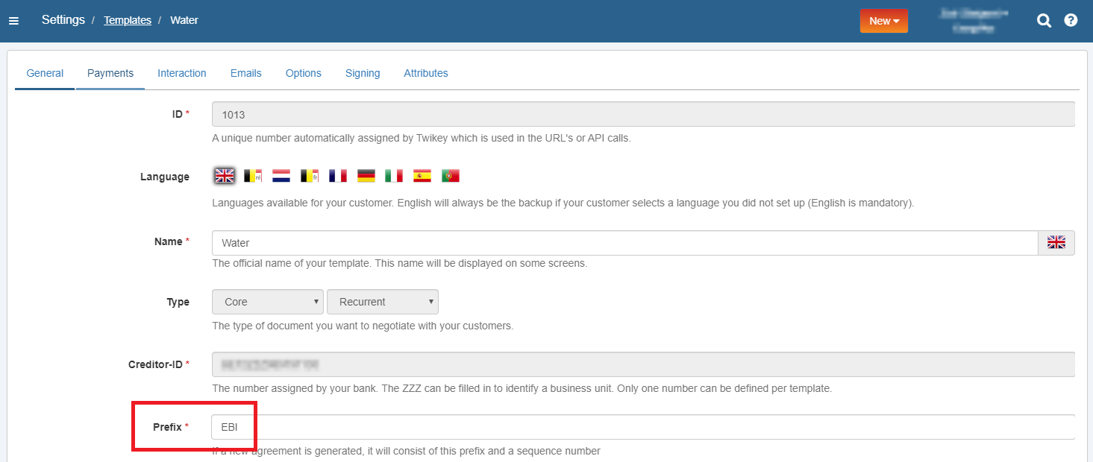Screen dimensions: 1093x462
Task: Toggle the UK English flag language
Action: tap(224, 176)
